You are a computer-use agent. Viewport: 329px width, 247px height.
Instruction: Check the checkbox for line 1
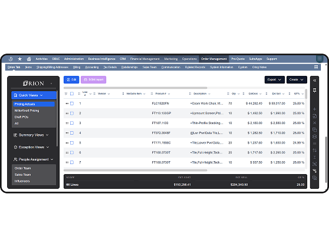point(72,104)
